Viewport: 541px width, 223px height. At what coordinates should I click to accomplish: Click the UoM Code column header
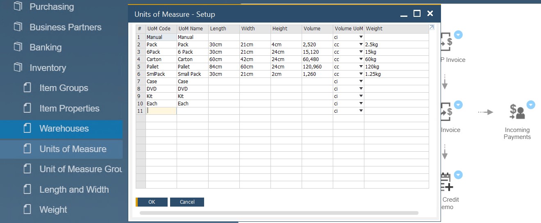point(161,29)
